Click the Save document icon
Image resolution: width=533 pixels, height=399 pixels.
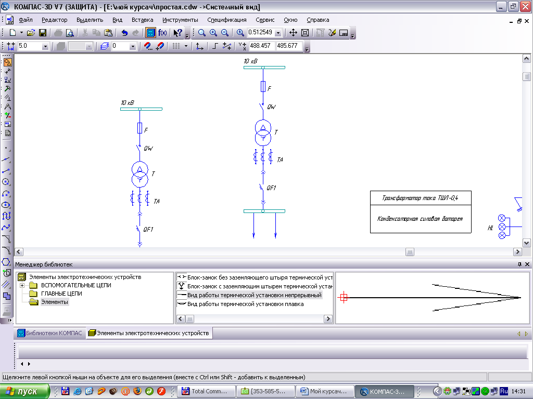43,33
